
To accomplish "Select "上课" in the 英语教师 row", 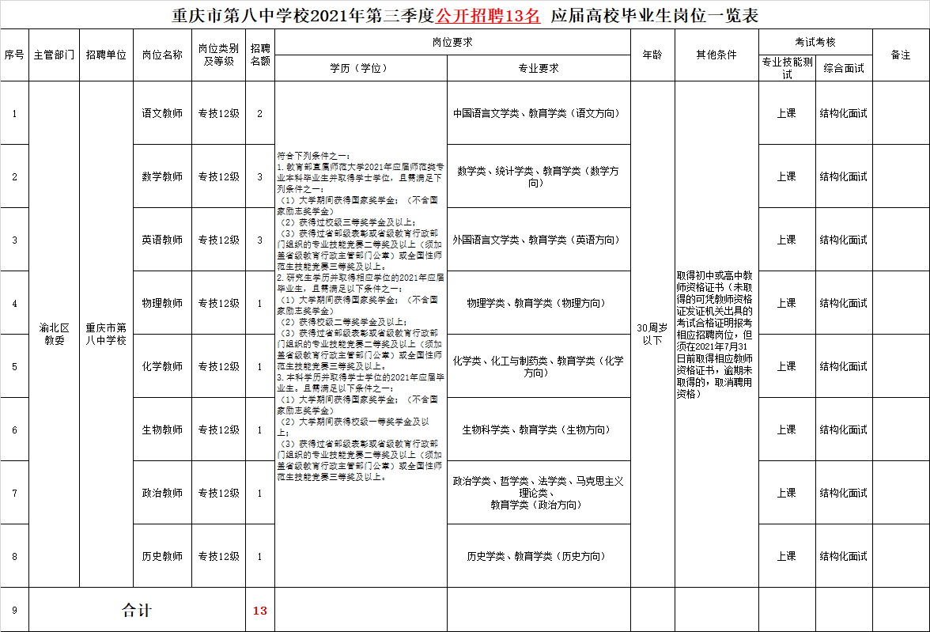I will [x=787, y=240].
